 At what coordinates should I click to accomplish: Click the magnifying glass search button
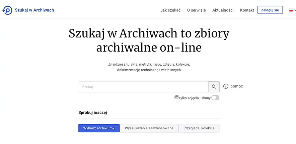pyautogui.click(x=214, y=87)
